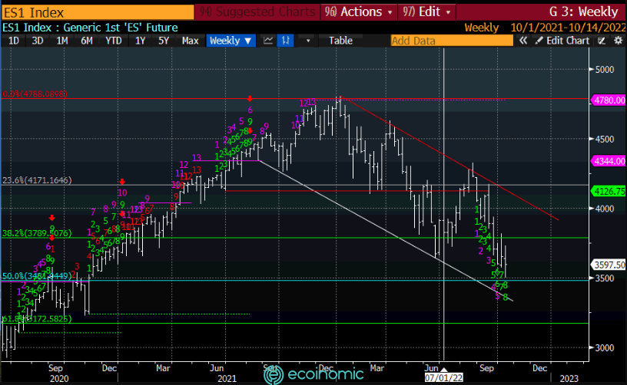Image resolution: width=627 pixels, height=385 pixels.
Task: Show the data Table view
Action: point(340,41)
